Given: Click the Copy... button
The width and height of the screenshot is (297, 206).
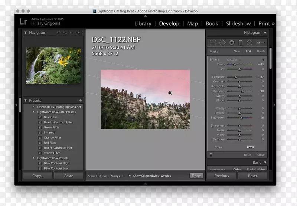Looking at the screenshot, I should 37,176.
